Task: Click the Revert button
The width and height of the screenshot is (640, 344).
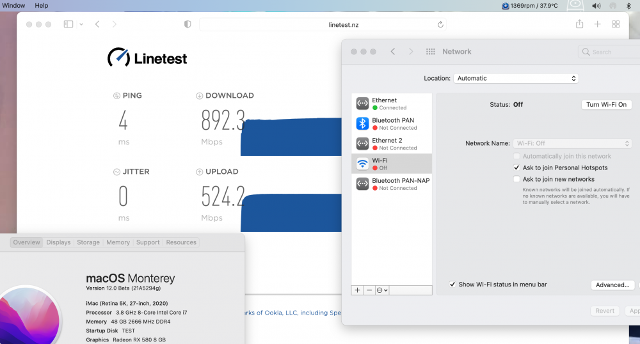Action: [605, 311]
